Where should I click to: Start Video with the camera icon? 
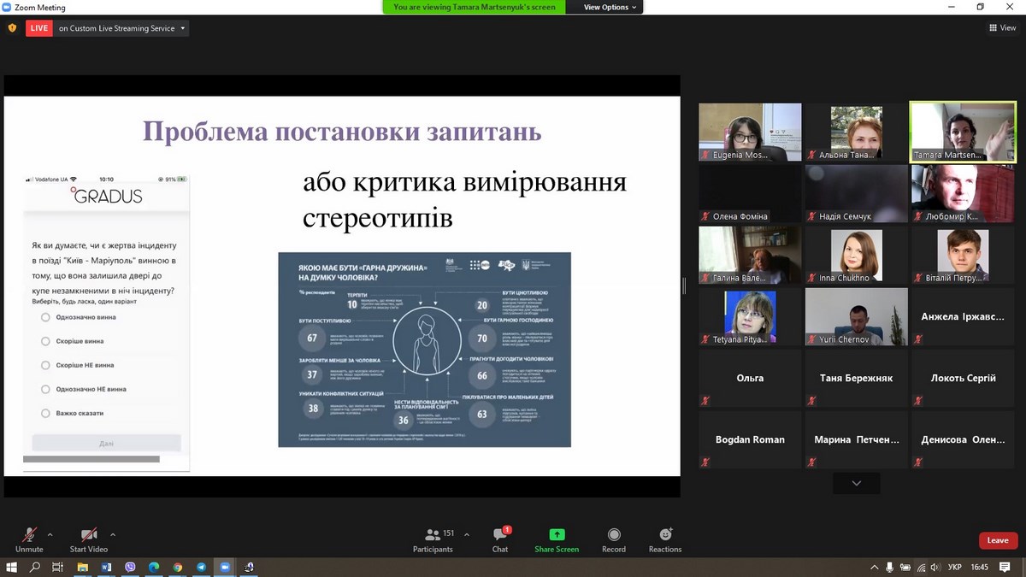88,535
